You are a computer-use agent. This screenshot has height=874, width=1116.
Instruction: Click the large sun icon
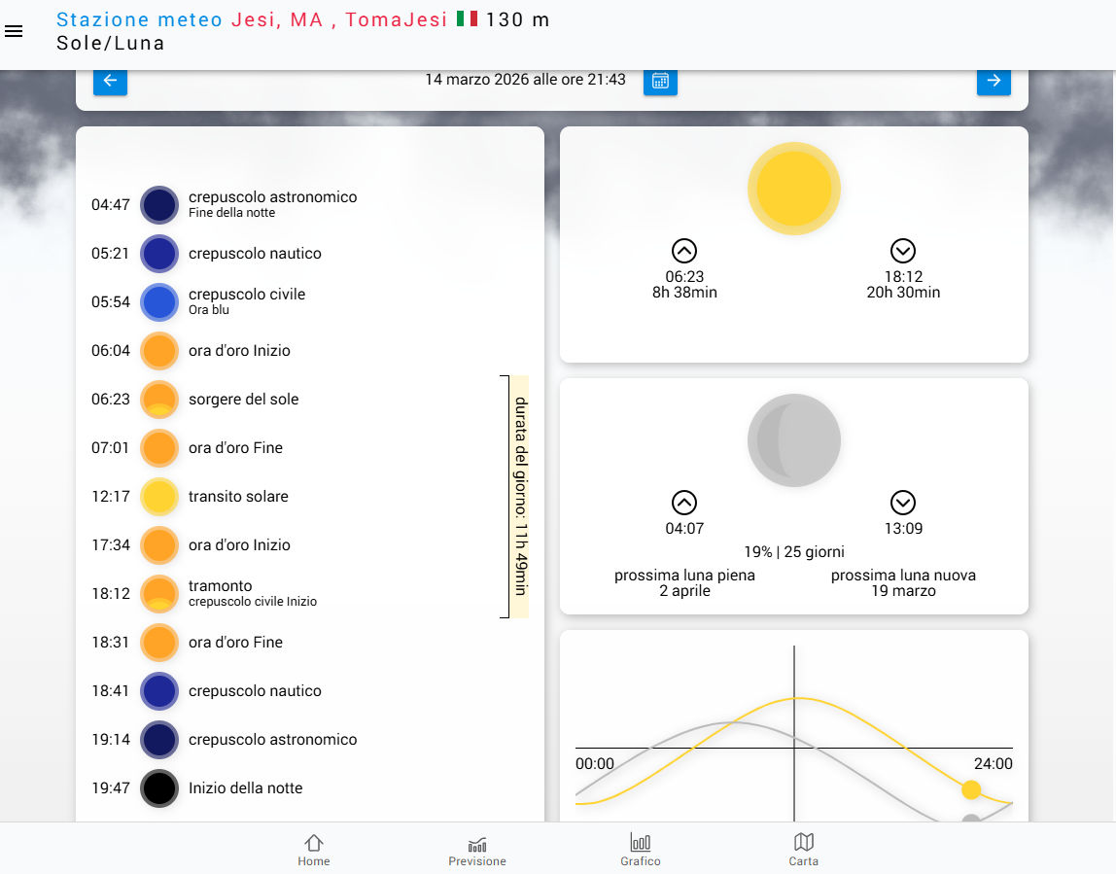coord(793,189)
